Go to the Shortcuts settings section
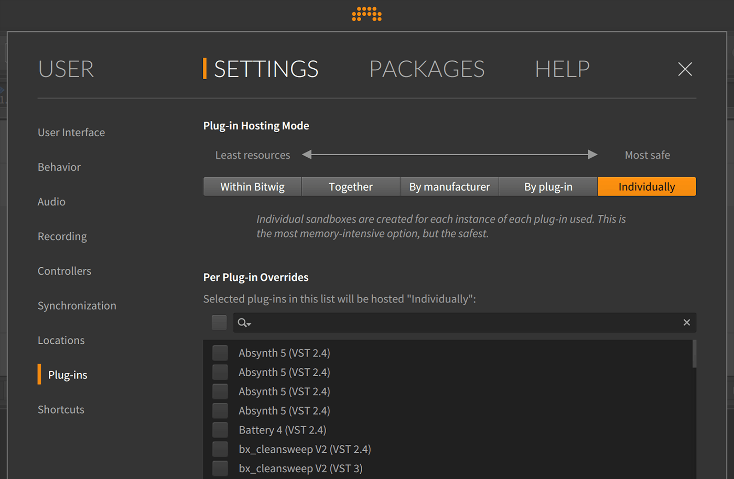The image size is (734, 479). [x=61, y=409]
